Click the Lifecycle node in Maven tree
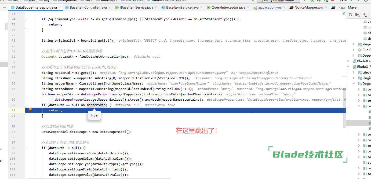Viewport: 371px width, 179px height. click(x=366, y=72)
